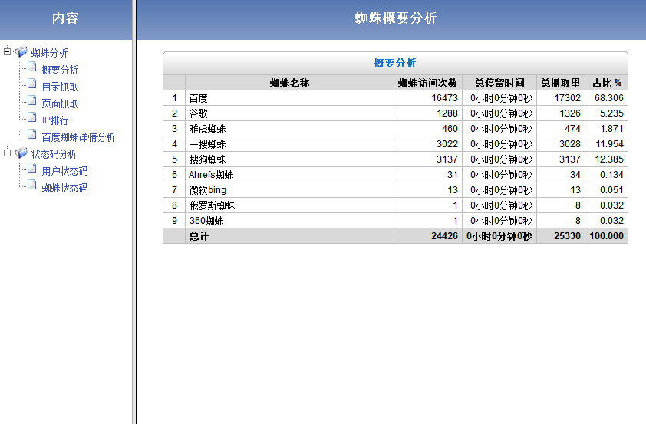Select the 雅虎蜘蛛 name cell
The height and width of the screenshot is (424, 646).
290,129
